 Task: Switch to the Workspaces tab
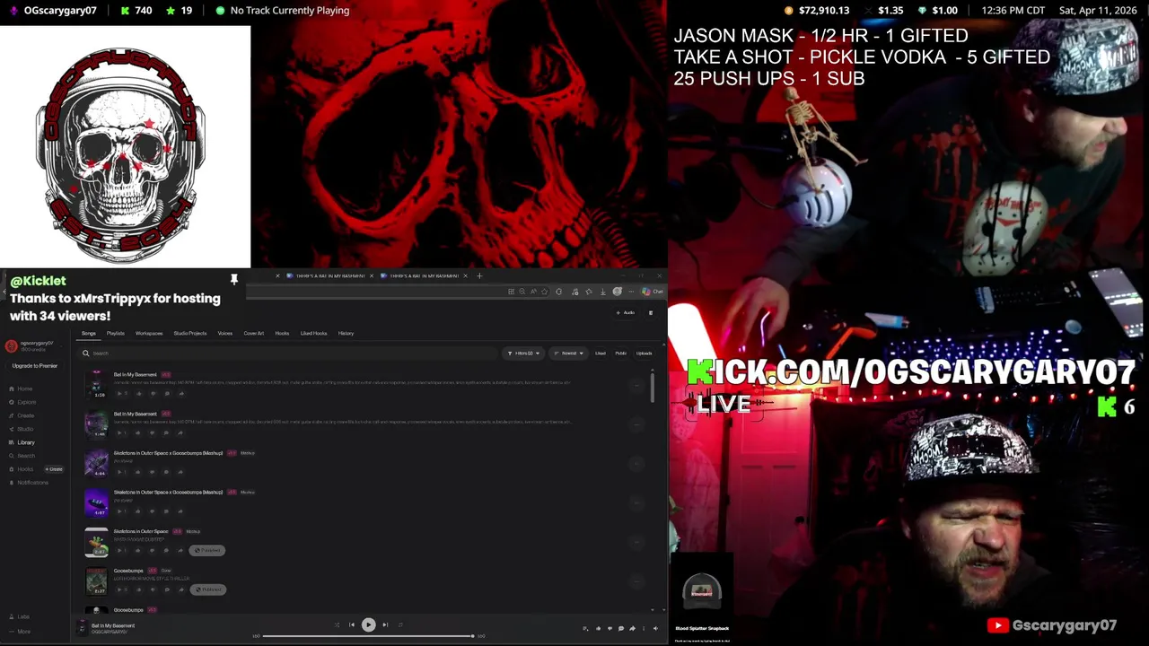click(x=149, y=333)
